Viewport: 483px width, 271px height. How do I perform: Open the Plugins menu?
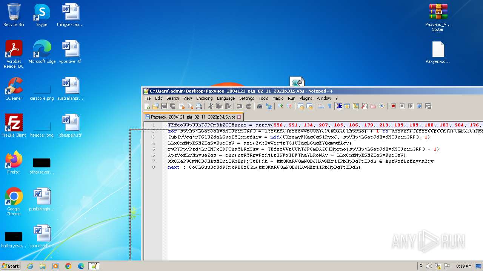[306, 98]
